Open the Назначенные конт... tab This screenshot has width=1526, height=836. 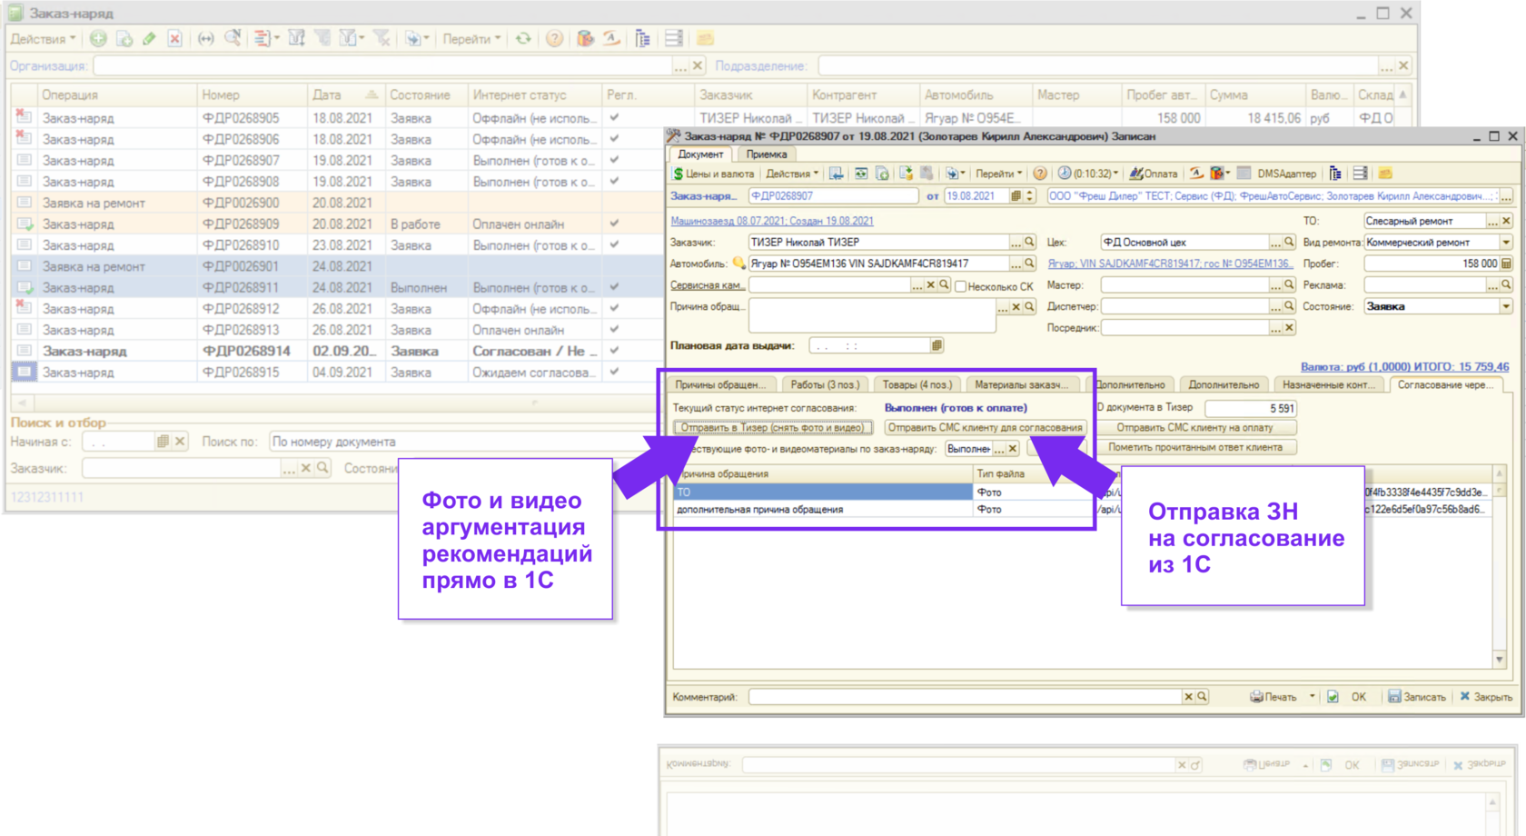1328,385
